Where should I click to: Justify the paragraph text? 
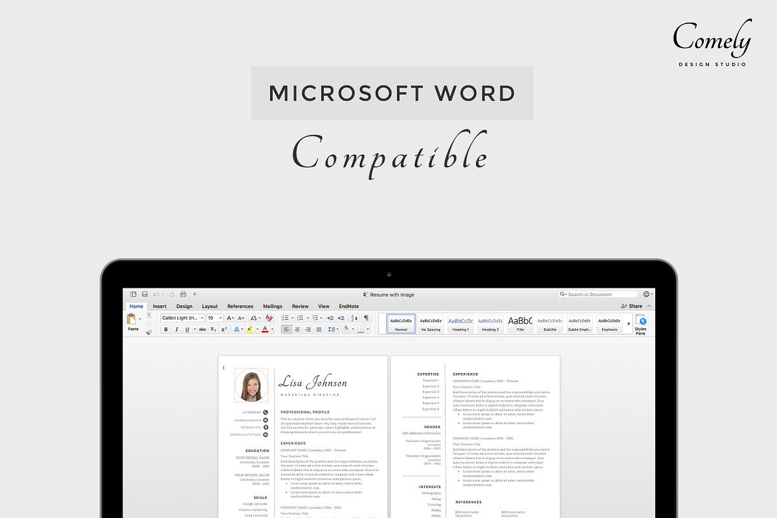click(319, 329)
